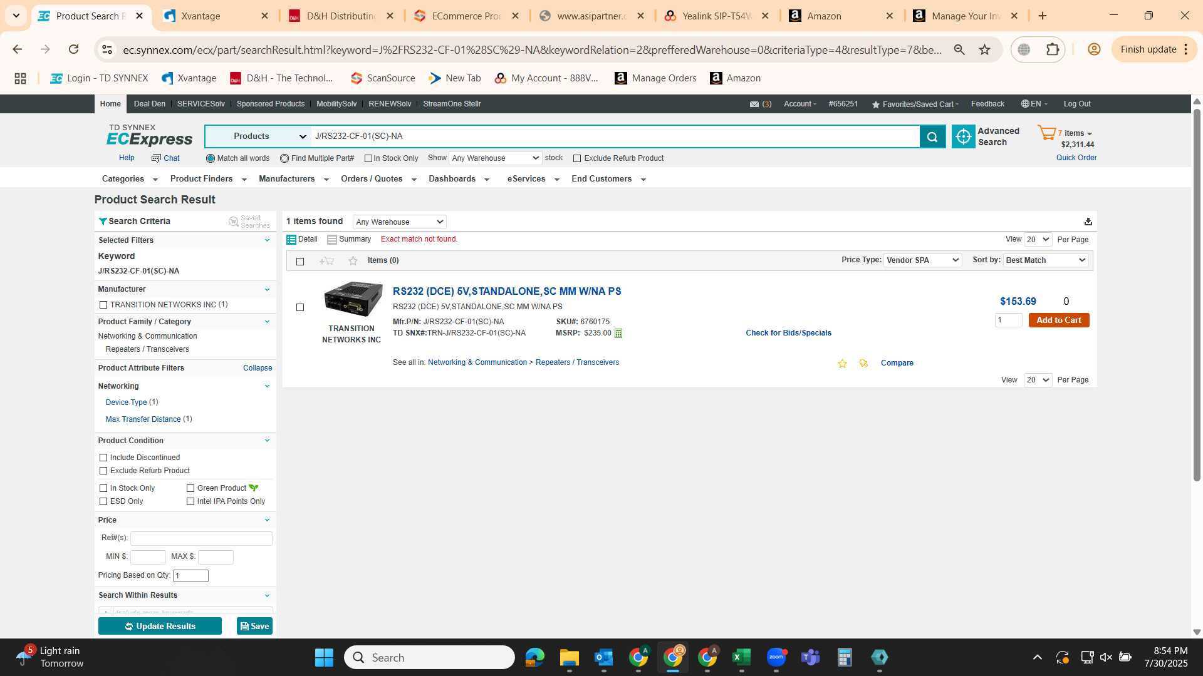Image resolution: width=1203 pixels, height=676 pixels.
Task: Check ESD Only filter
Action: tap(103, 501)
